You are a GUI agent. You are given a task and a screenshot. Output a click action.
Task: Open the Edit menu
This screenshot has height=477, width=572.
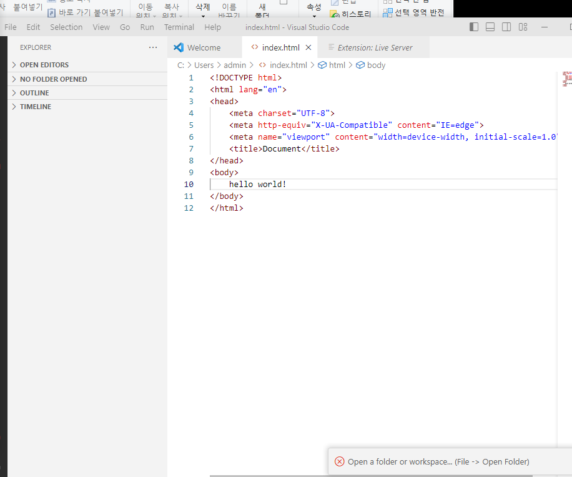(x=33, y=27)
